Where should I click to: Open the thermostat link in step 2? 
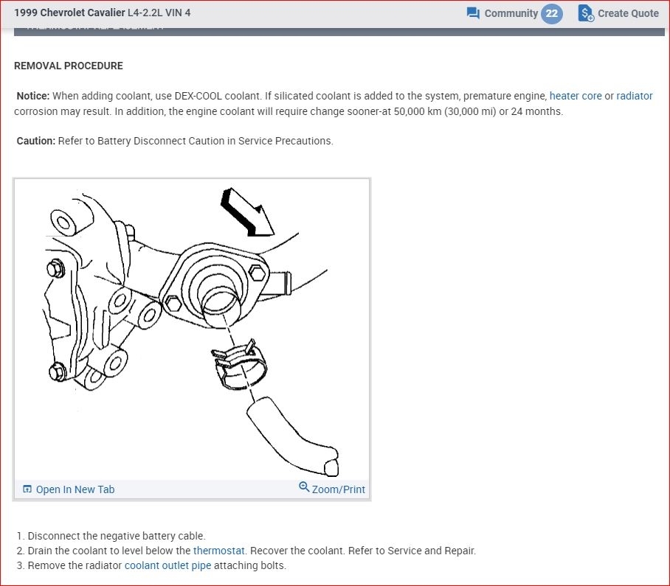(x=218, y=551)
